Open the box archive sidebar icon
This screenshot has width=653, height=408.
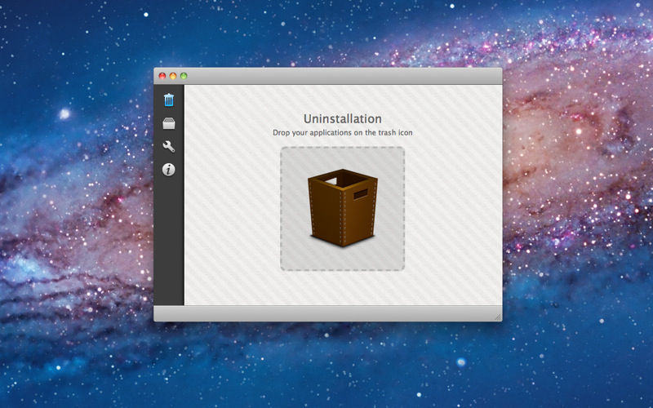169,124
